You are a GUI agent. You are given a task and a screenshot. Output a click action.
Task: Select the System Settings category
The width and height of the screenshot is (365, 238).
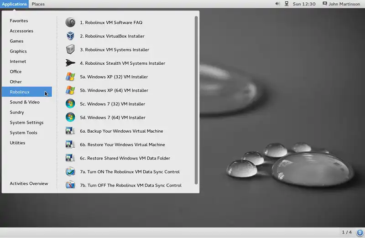pos(27,122)
